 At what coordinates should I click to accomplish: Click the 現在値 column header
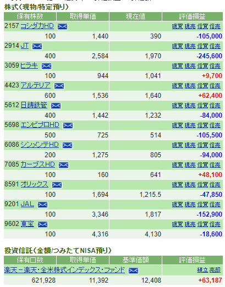pos(135,16)
